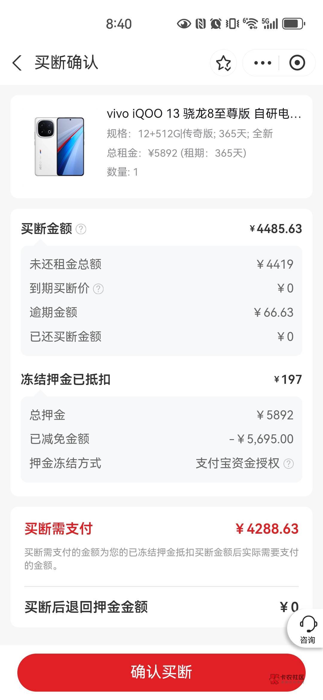The height and width of the screenshot is (700, 323).
Task: Tap the 未还租金总额 row
Action: click(161, 264)
